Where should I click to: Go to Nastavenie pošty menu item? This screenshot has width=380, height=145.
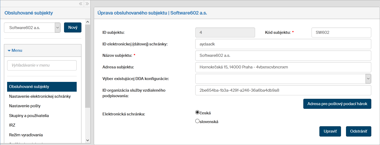click(x=25, y=106)
